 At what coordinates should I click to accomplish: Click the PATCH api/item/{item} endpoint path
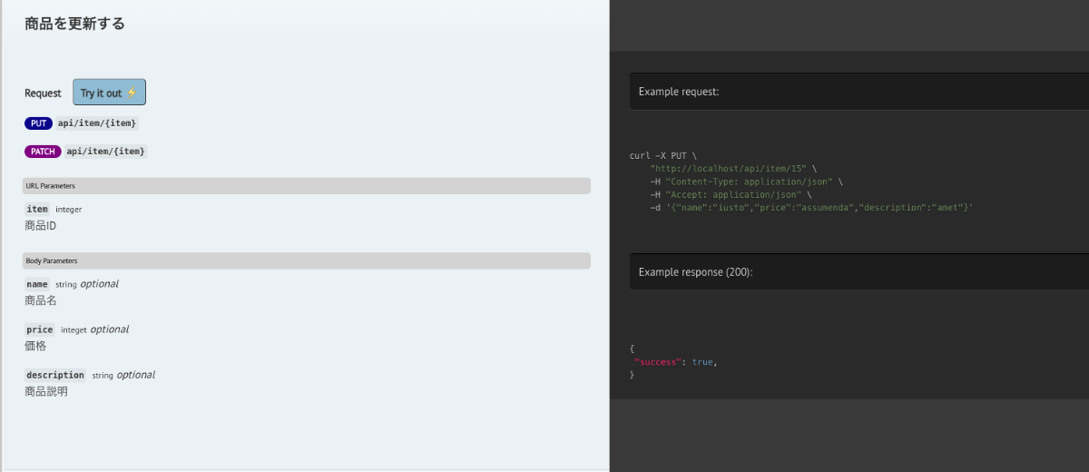pos(106,152)
